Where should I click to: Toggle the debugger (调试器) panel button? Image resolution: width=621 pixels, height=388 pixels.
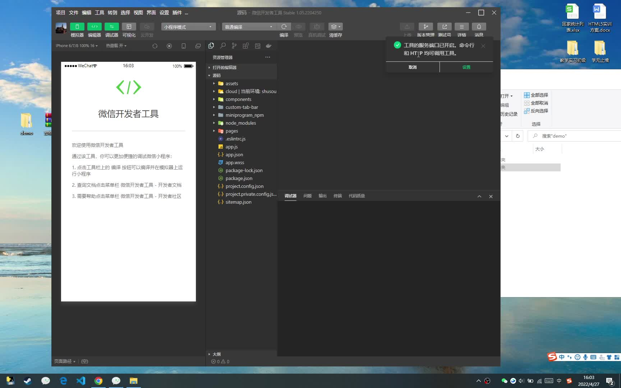click(x=112, y=27)
